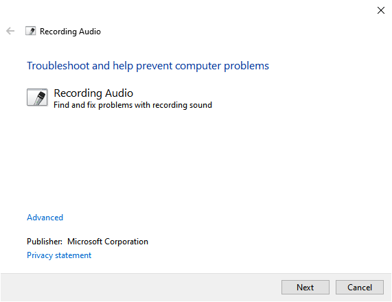
Task: Click the small microphone icon in title bar
Action: [30, 31]
